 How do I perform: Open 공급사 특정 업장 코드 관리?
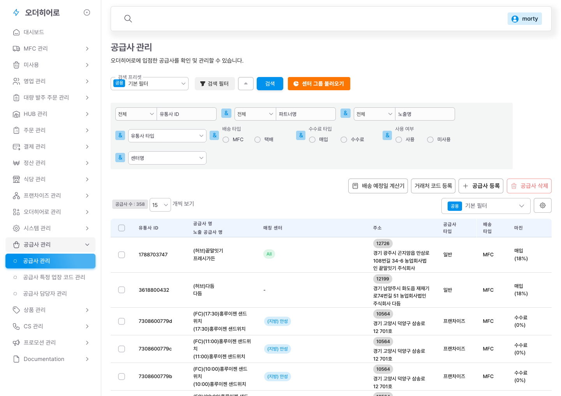tap(51, 277)
